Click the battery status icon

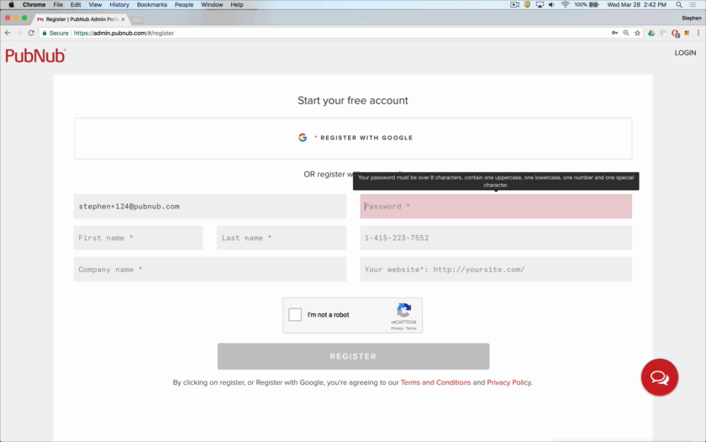coord(594,4)
